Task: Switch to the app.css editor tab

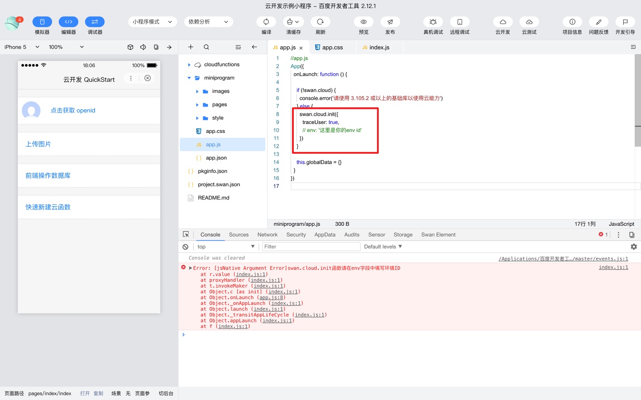Action: pos(332,48)
